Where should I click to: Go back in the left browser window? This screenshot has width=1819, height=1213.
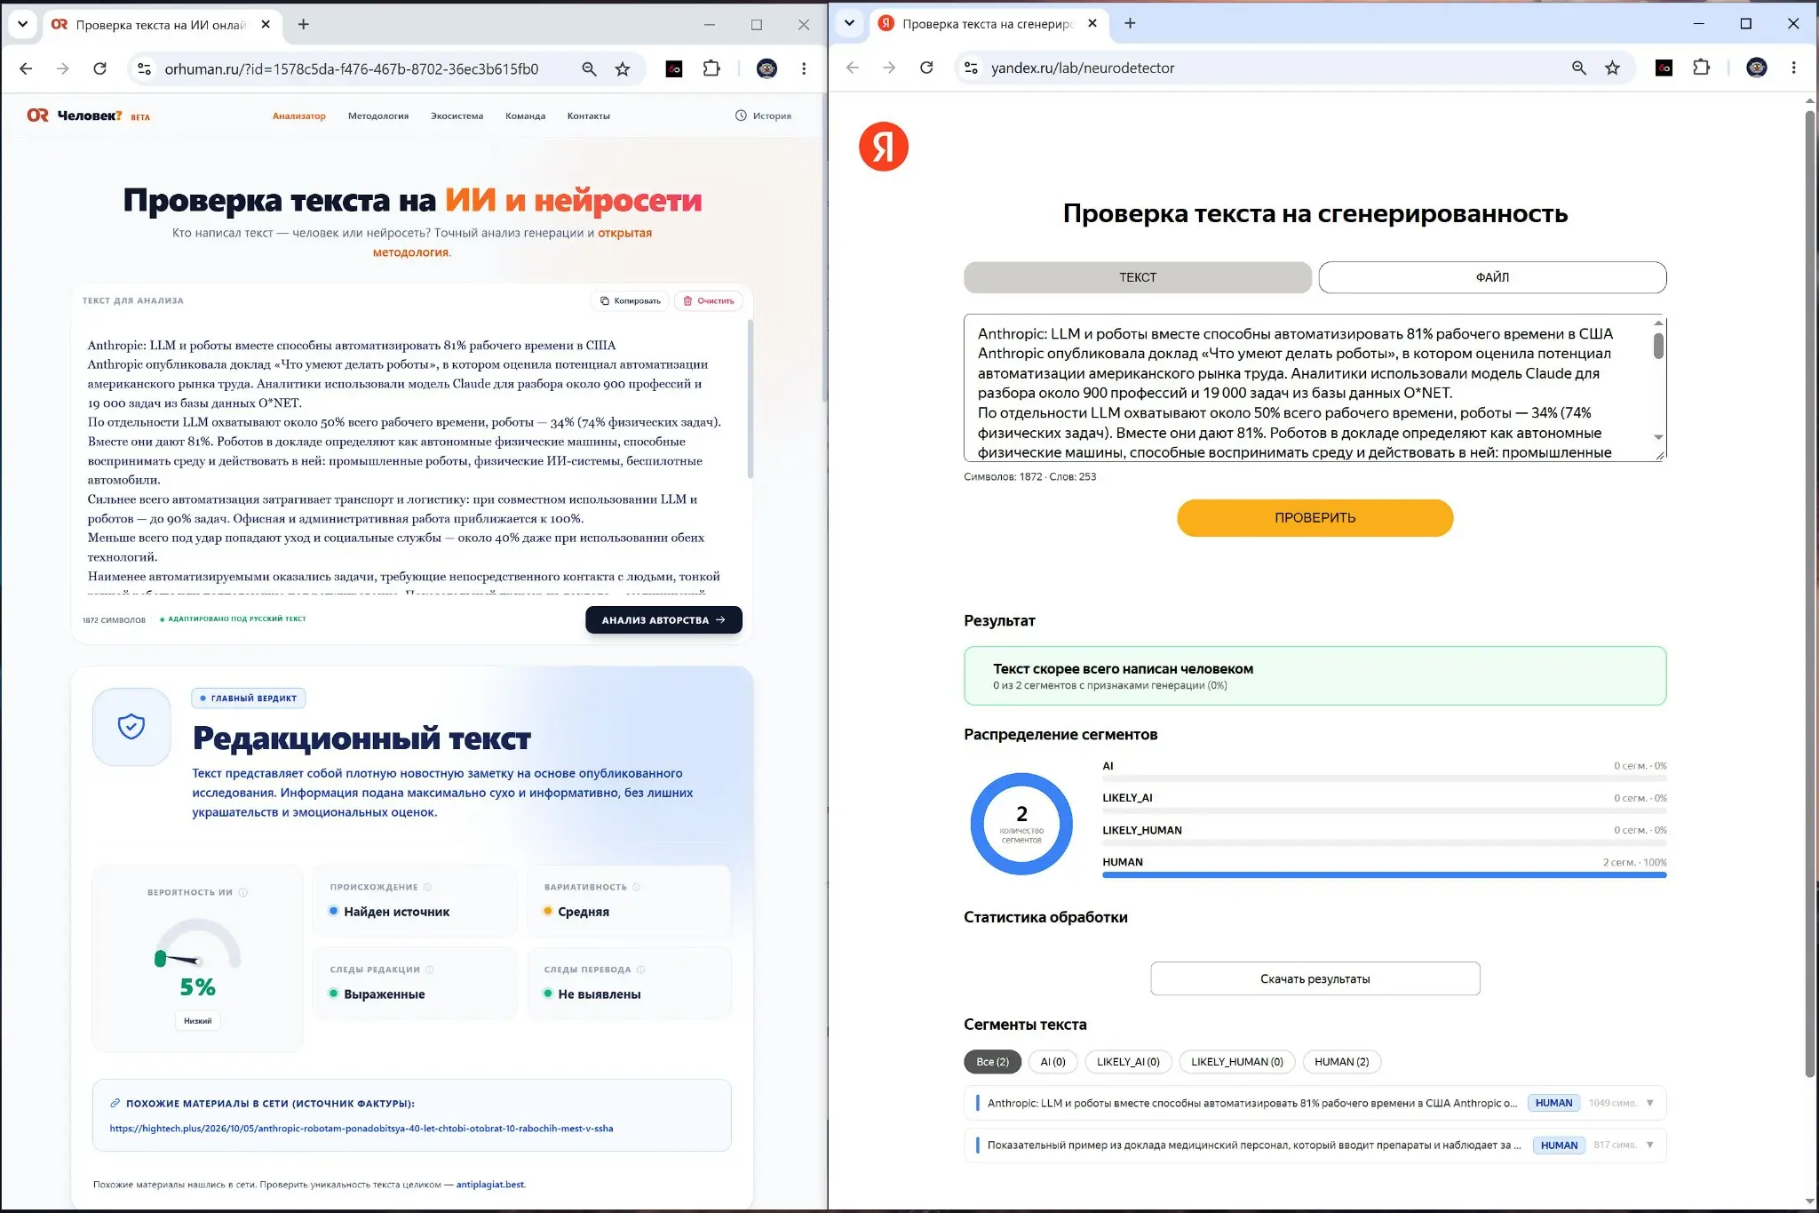coord(26,68)
